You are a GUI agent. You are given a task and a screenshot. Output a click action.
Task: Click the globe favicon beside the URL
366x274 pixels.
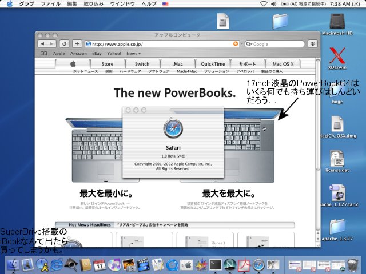tap(88, 44)
